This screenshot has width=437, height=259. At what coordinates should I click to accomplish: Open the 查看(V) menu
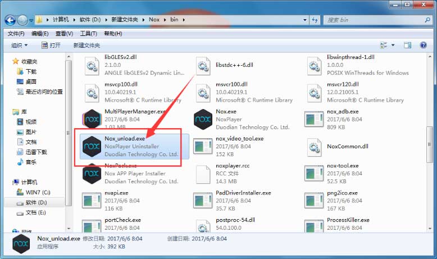(x=64, y=34)
